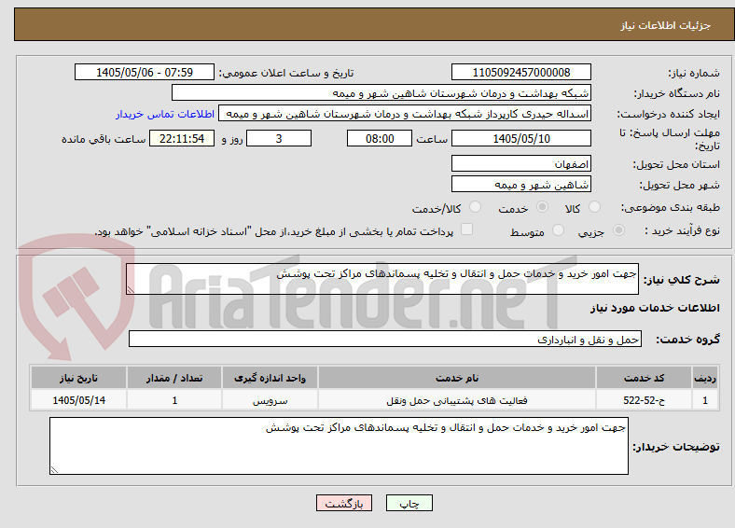
Task: Click the request creator field
Action: point(405,114)
